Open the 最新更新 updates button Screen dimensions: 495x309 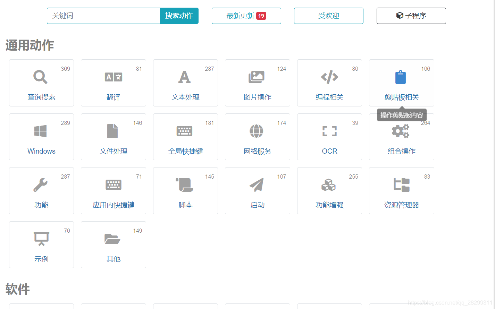pyautogui.click(x=246, y=16)
